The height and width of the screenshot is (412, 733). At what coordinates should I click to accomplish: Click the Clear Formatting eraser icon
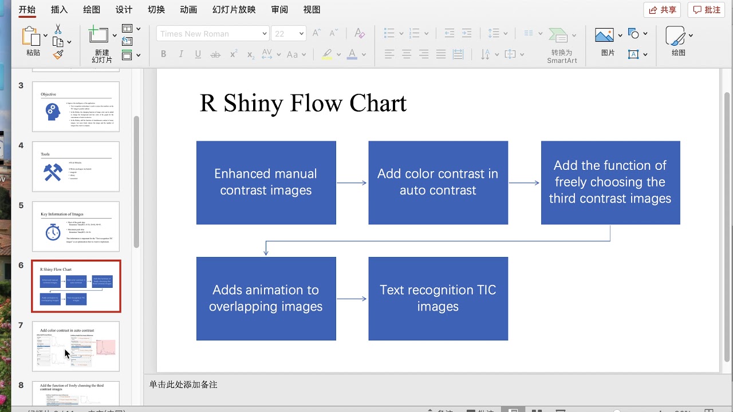[360, 33]
